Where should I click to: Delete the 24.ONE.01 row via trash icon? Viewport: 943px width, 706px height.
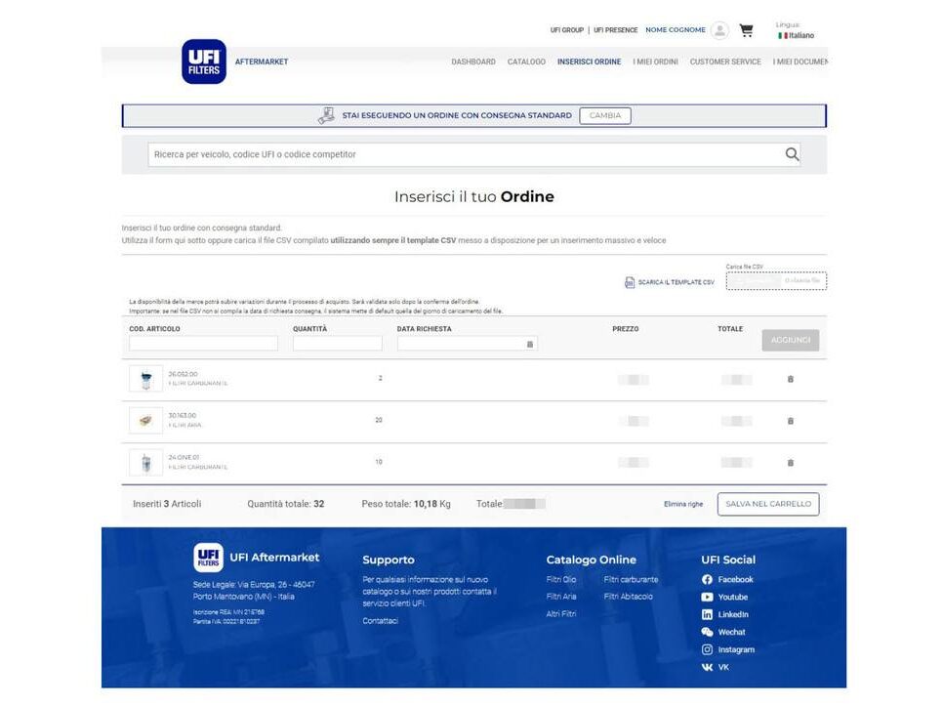[x=790, y=463]
